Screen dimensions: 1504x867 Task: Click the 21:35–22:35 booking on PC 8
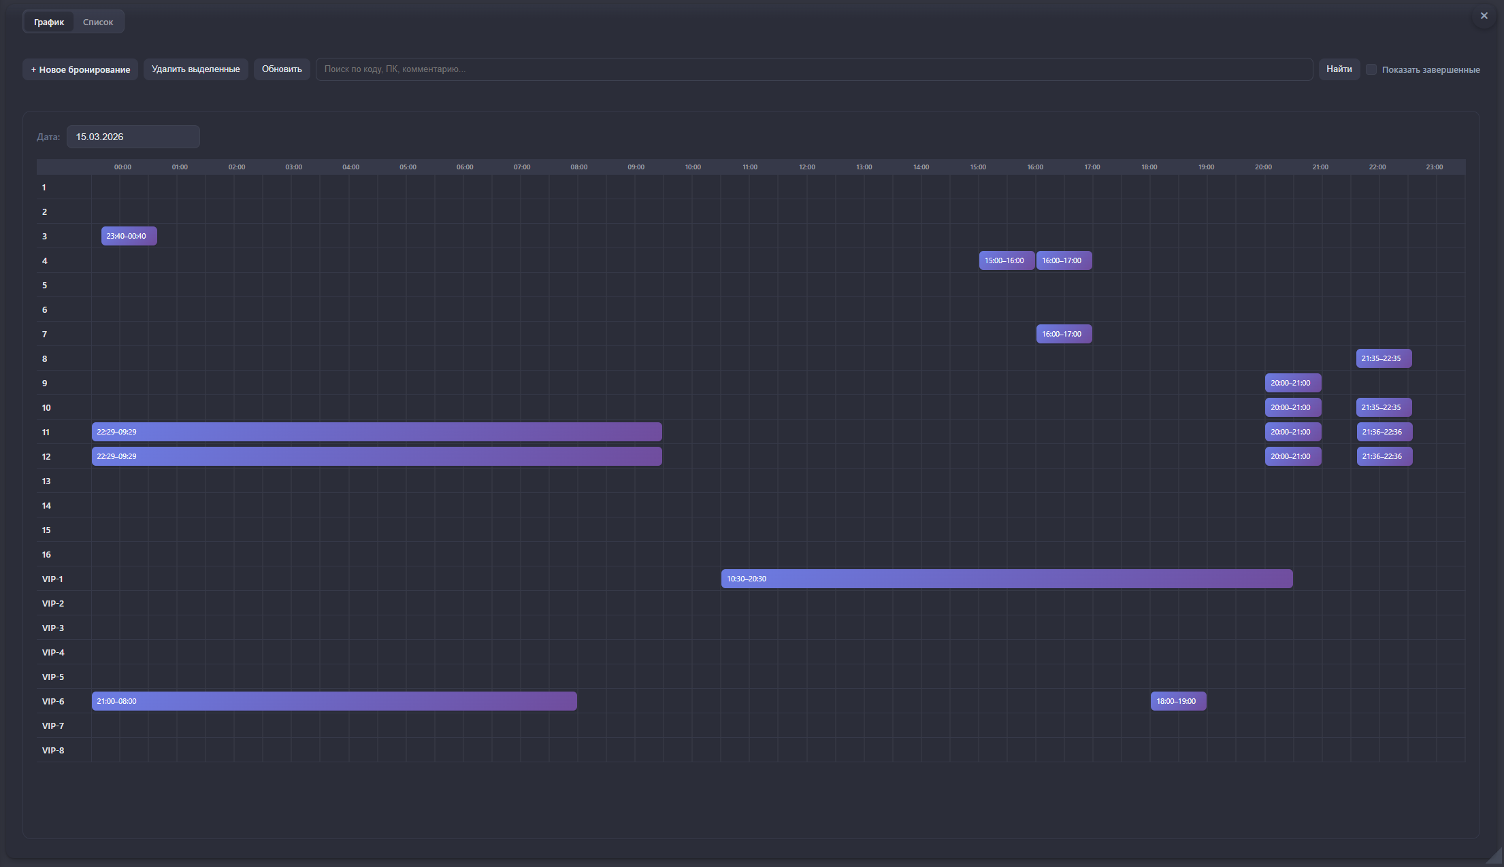point(1384,358)
